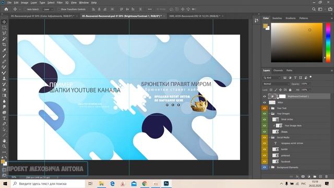
Task: Select the Eyedropper tool
Action: tap(4, 50)
